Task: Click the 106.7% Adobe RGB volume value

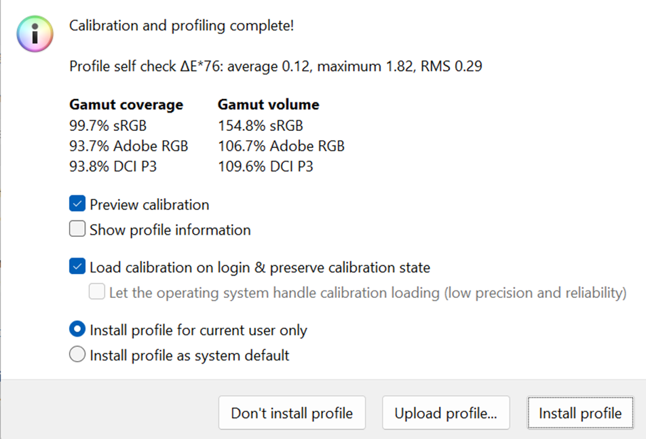Action: tap(281, 146)
